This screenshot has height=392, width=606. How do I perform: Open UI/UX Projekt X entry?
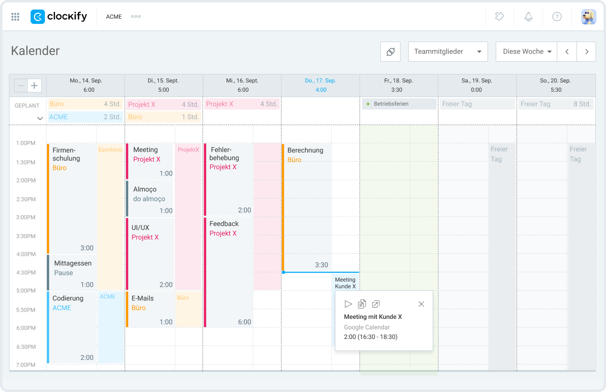150,254
